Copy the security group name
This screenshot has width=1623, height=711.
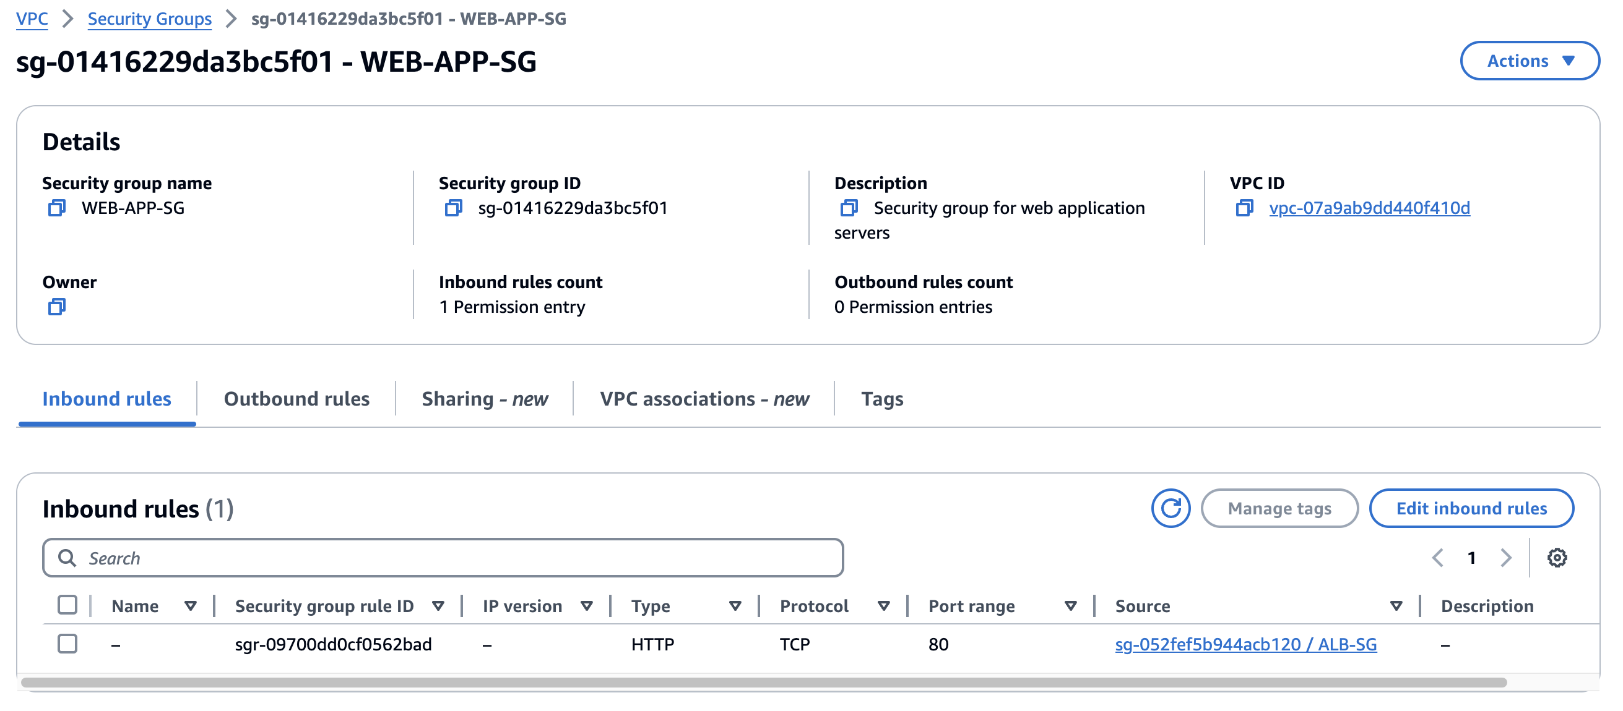(x=57, y=208)
